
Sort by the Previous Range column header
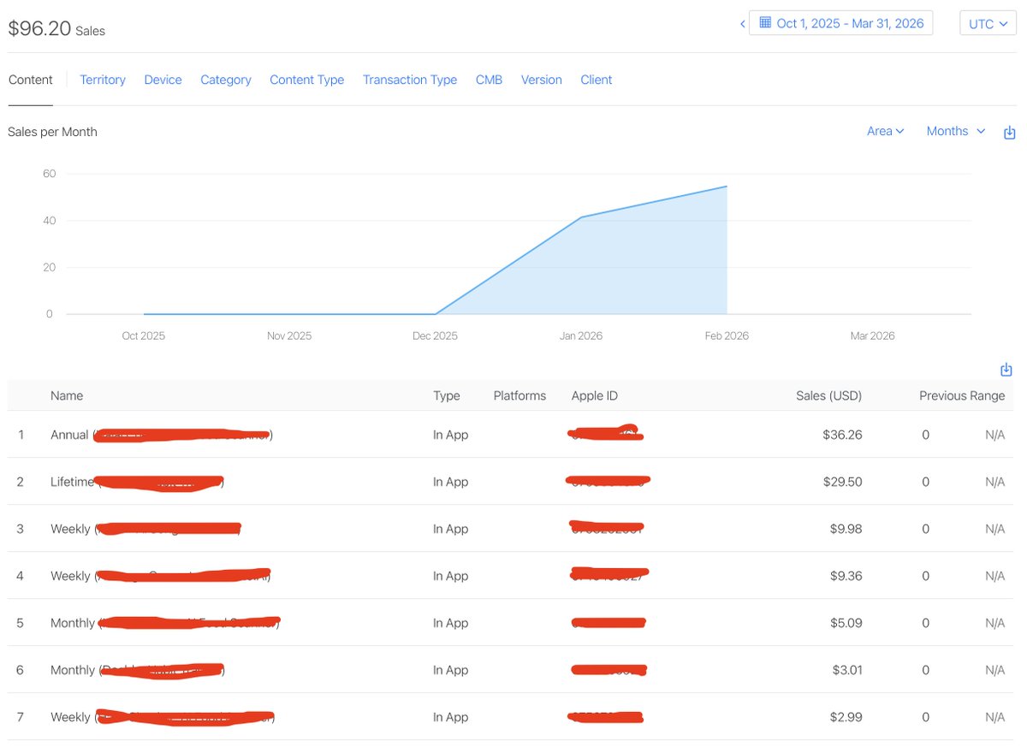coord(962,395)
